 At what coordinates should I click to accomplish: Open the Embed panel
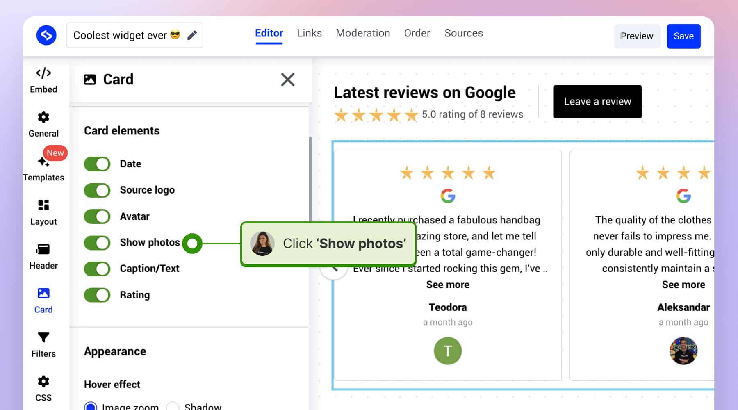pos(43,80)
